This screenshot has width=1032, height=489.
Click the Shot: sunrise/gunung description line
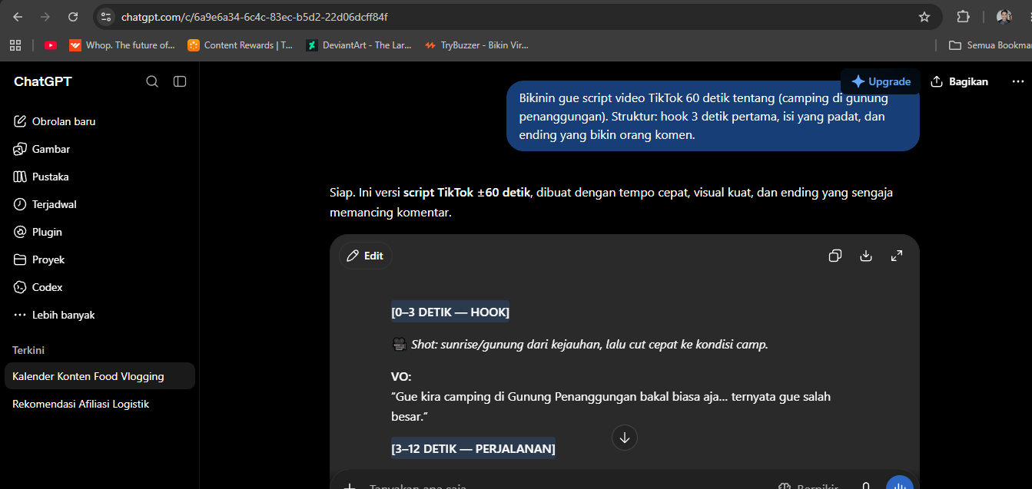580,345
